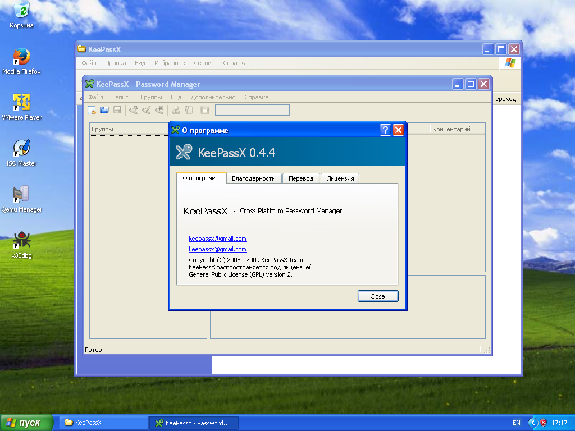
Task: Click the VMware Player desktop icon
Action: (22, 107)
